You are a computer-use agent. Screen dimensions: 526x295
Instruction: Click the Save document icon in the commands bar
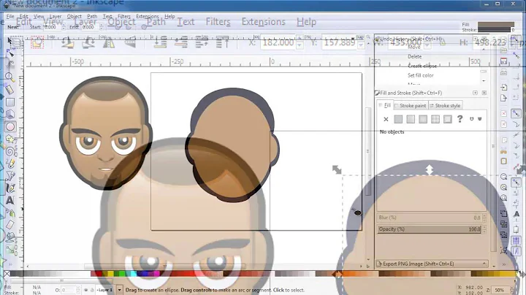point(503,61)
